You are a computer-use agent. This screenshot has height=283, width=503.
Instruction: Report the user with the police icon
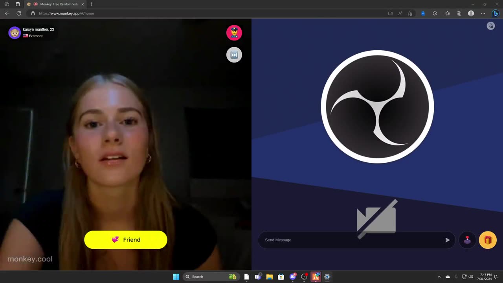point(234,33)
